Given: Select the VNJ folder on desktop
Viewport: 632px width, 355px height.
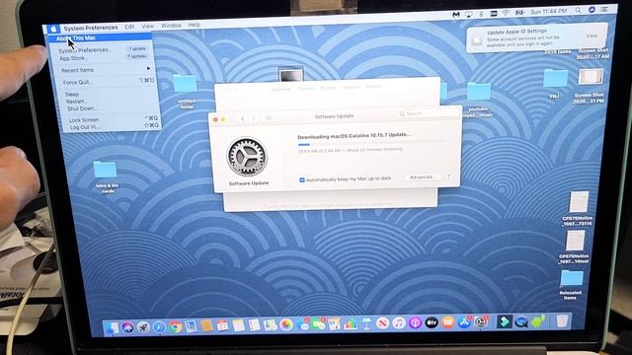Looking at the screenshot, I should click(555, 83).
